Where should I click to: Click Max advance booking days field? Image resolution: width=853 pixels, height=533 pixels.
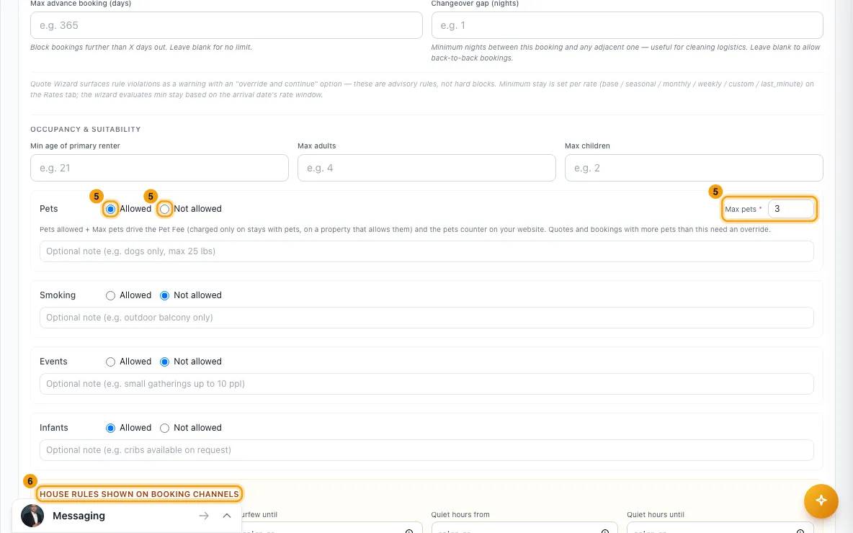pyautogui.click(x=226, y=25)
